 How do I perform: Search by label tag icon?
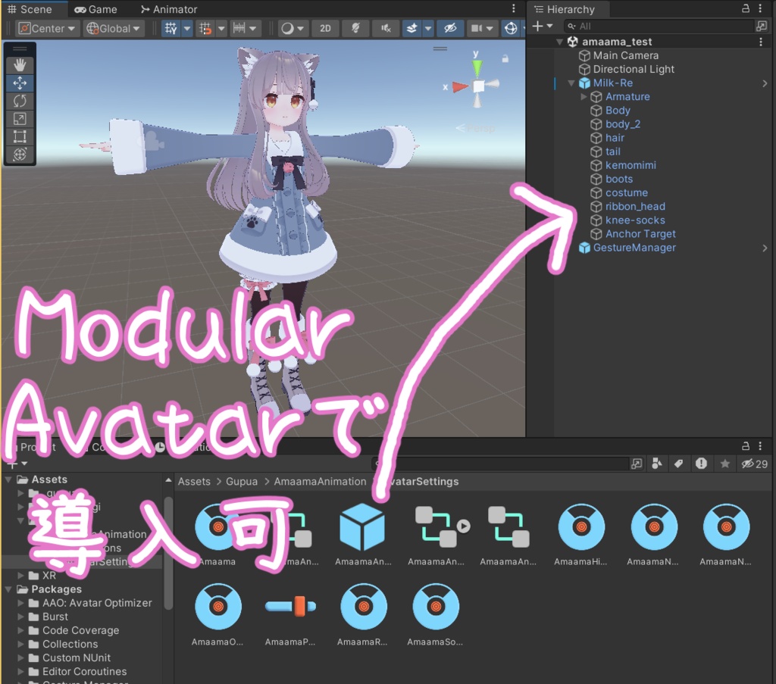click(x=678, y=464)
